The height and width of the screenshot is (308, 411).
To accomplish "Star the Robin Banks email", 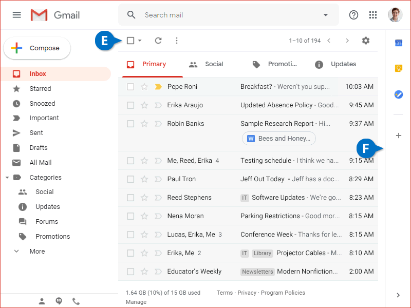I will (x=144, y=124).
